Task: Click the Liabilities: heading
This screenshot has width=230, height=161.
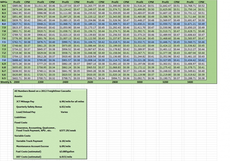Action: tap(20, 117)
